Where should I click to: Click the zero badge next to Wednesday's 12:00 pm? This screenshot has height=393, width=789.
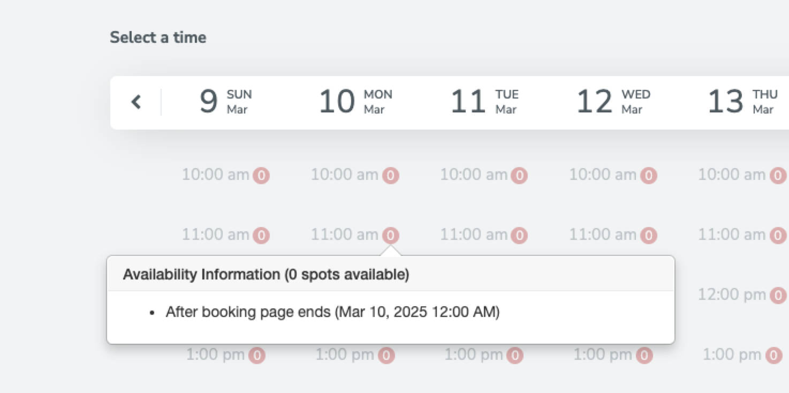point(649,294)
